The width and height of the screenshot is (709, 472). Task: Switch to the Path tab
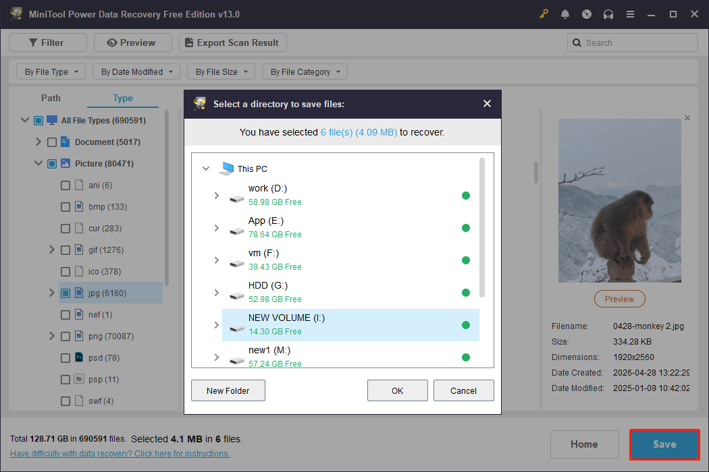pos(51,98)
